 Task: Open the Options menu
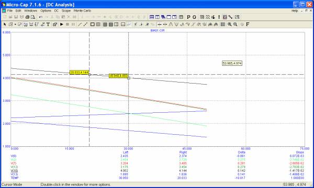coord(46,10)
